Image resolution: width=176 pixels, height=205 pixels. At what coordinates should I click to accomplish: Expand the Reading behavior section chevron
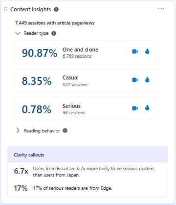(x=18, y=130)
